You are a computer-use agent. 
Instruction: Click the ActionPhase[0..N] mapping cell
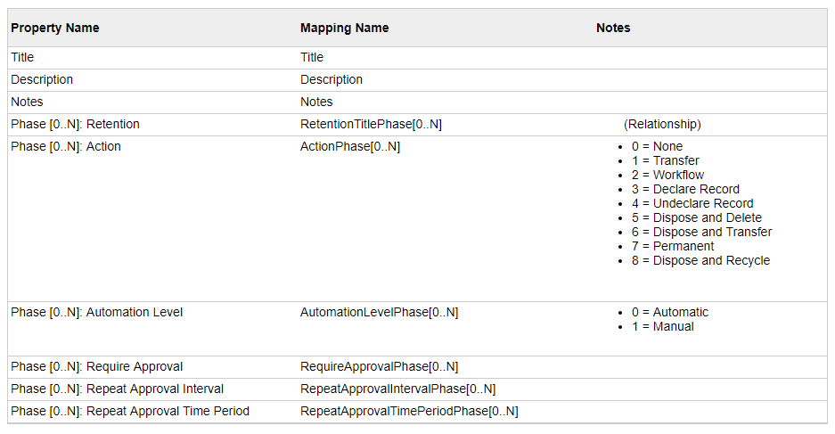[350, 146]
